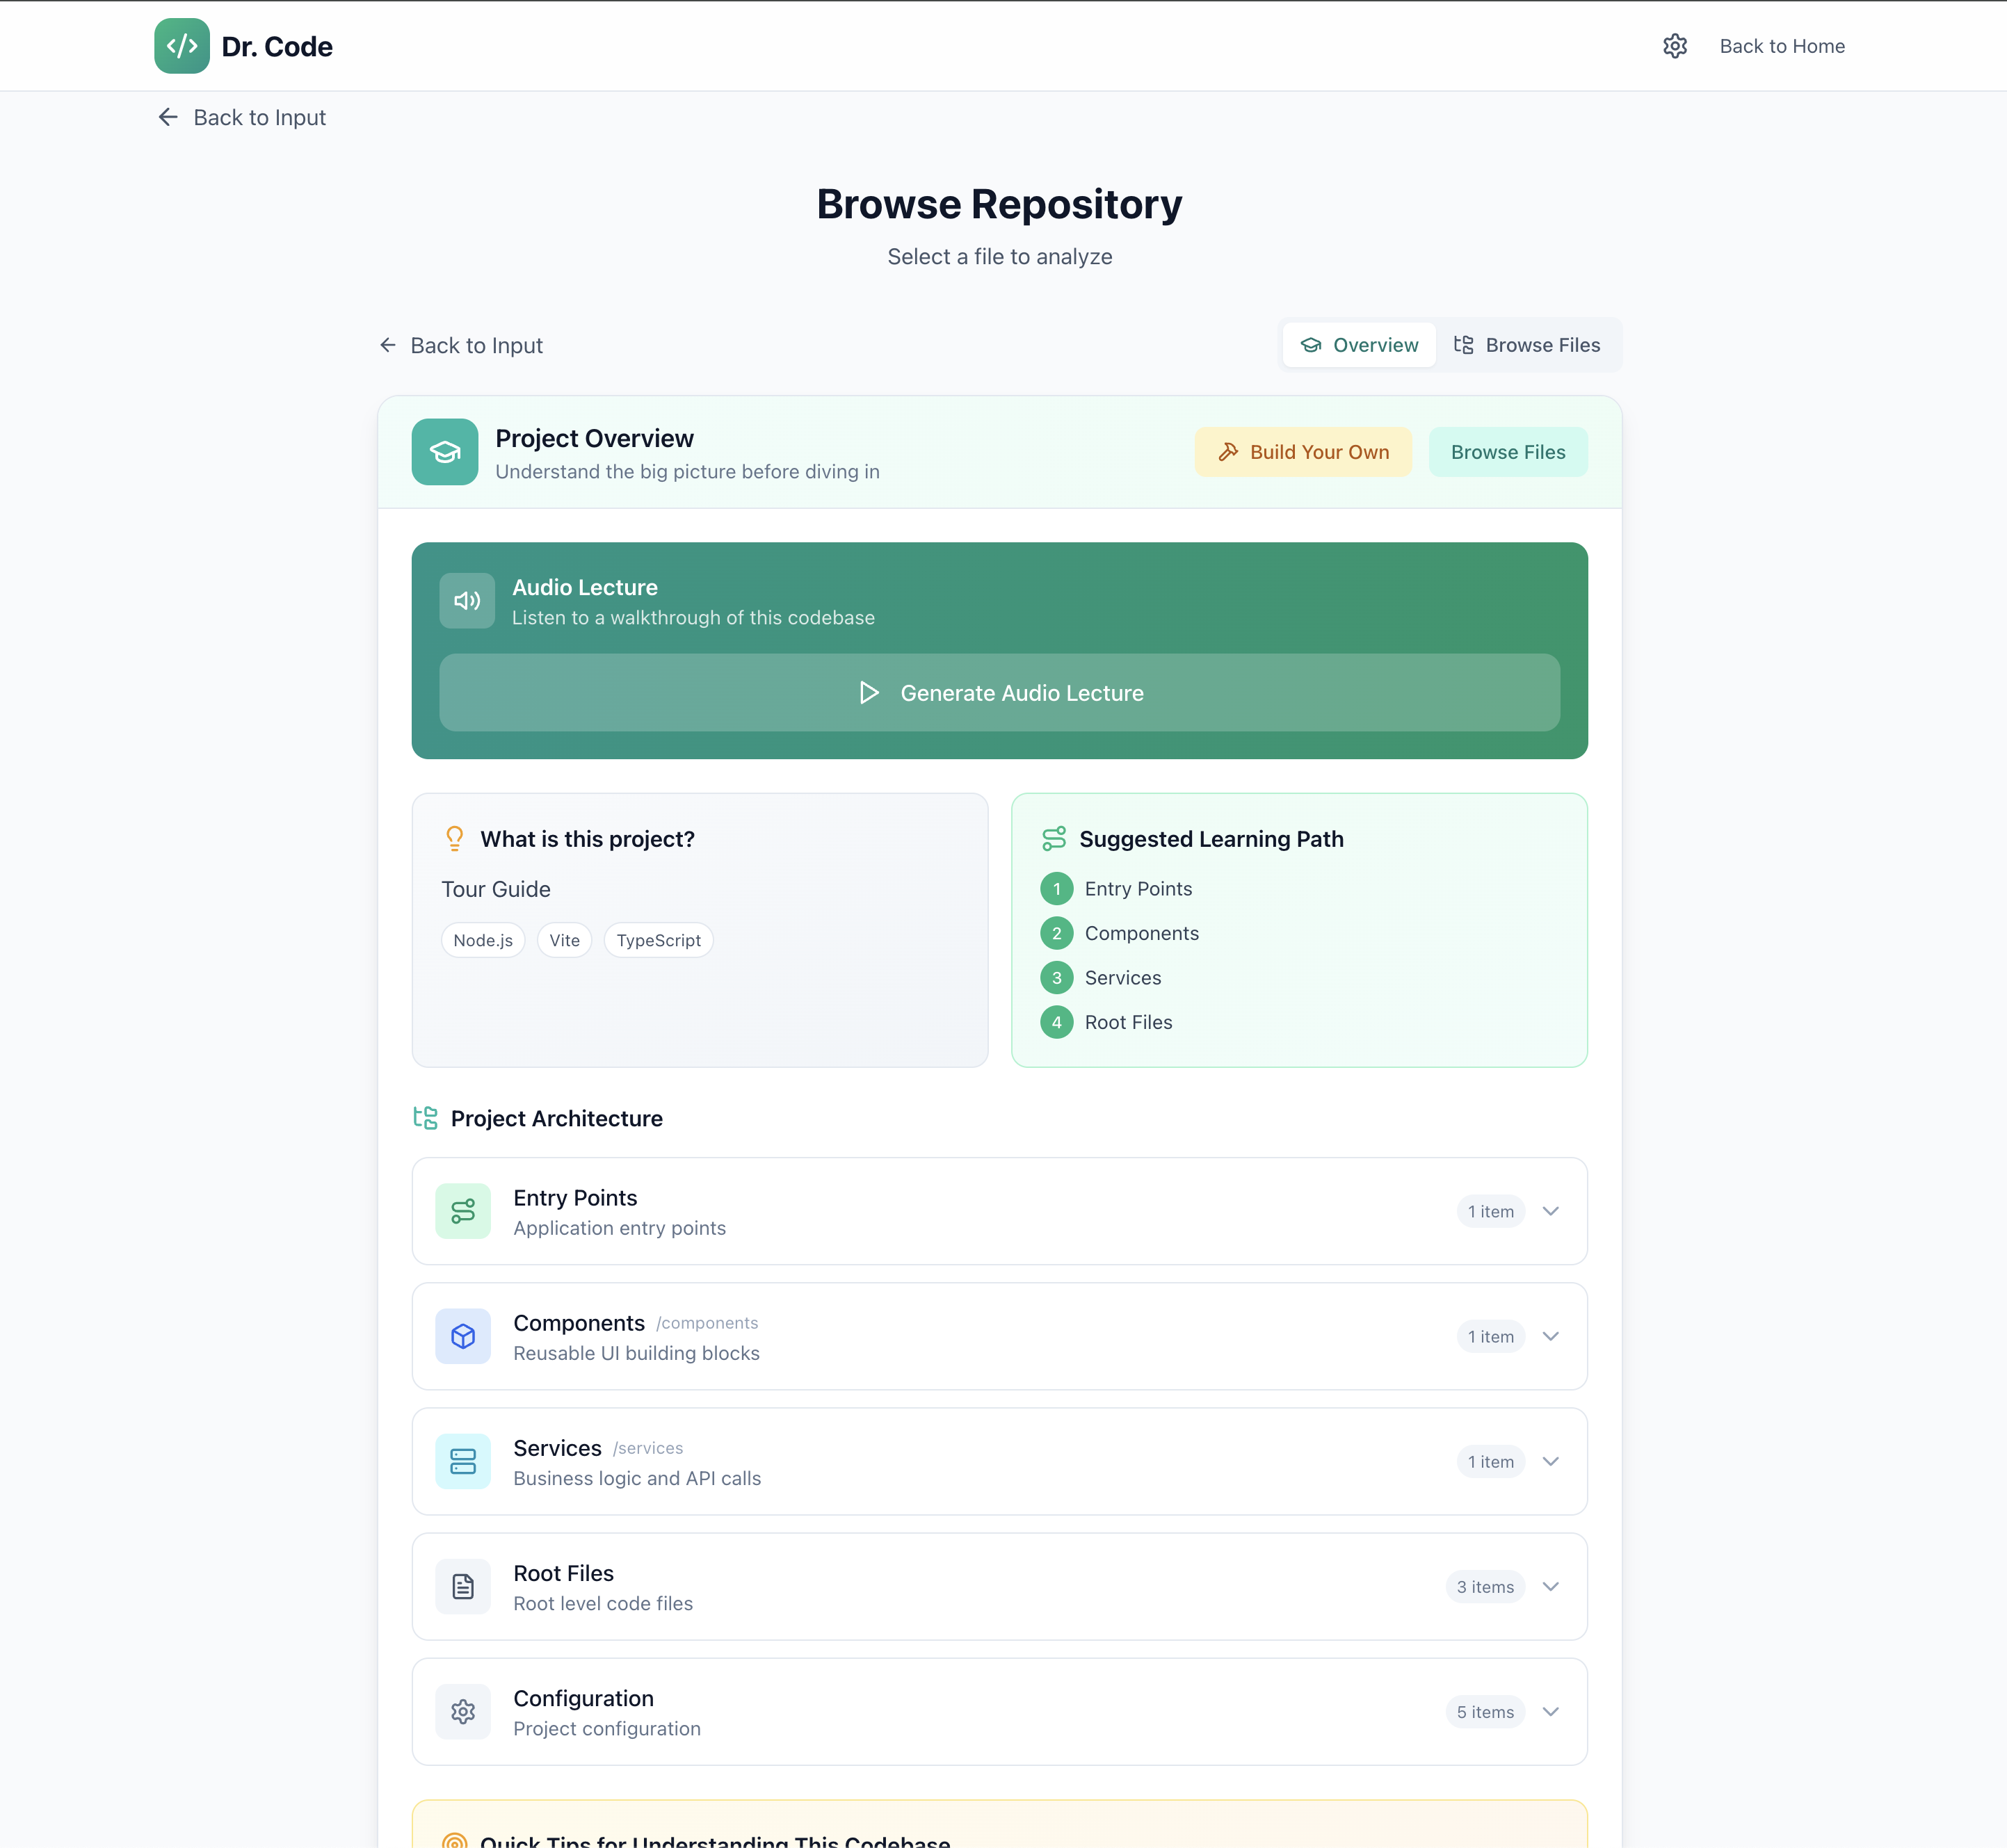Switch to the Overview tab
The width and height of the screenshot is (2007, 1848).
[x=1359, y=345]
